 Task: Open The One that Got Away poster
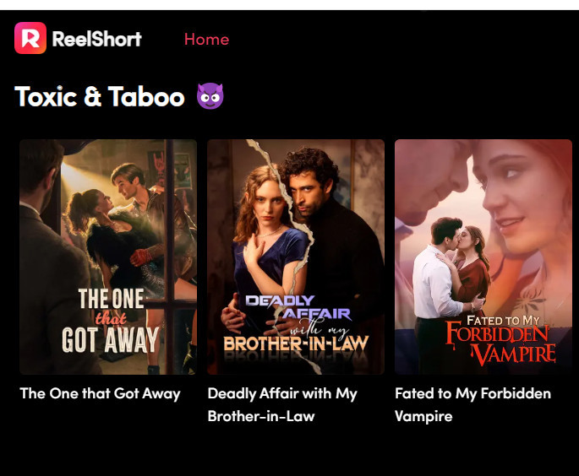coord(108,257)
